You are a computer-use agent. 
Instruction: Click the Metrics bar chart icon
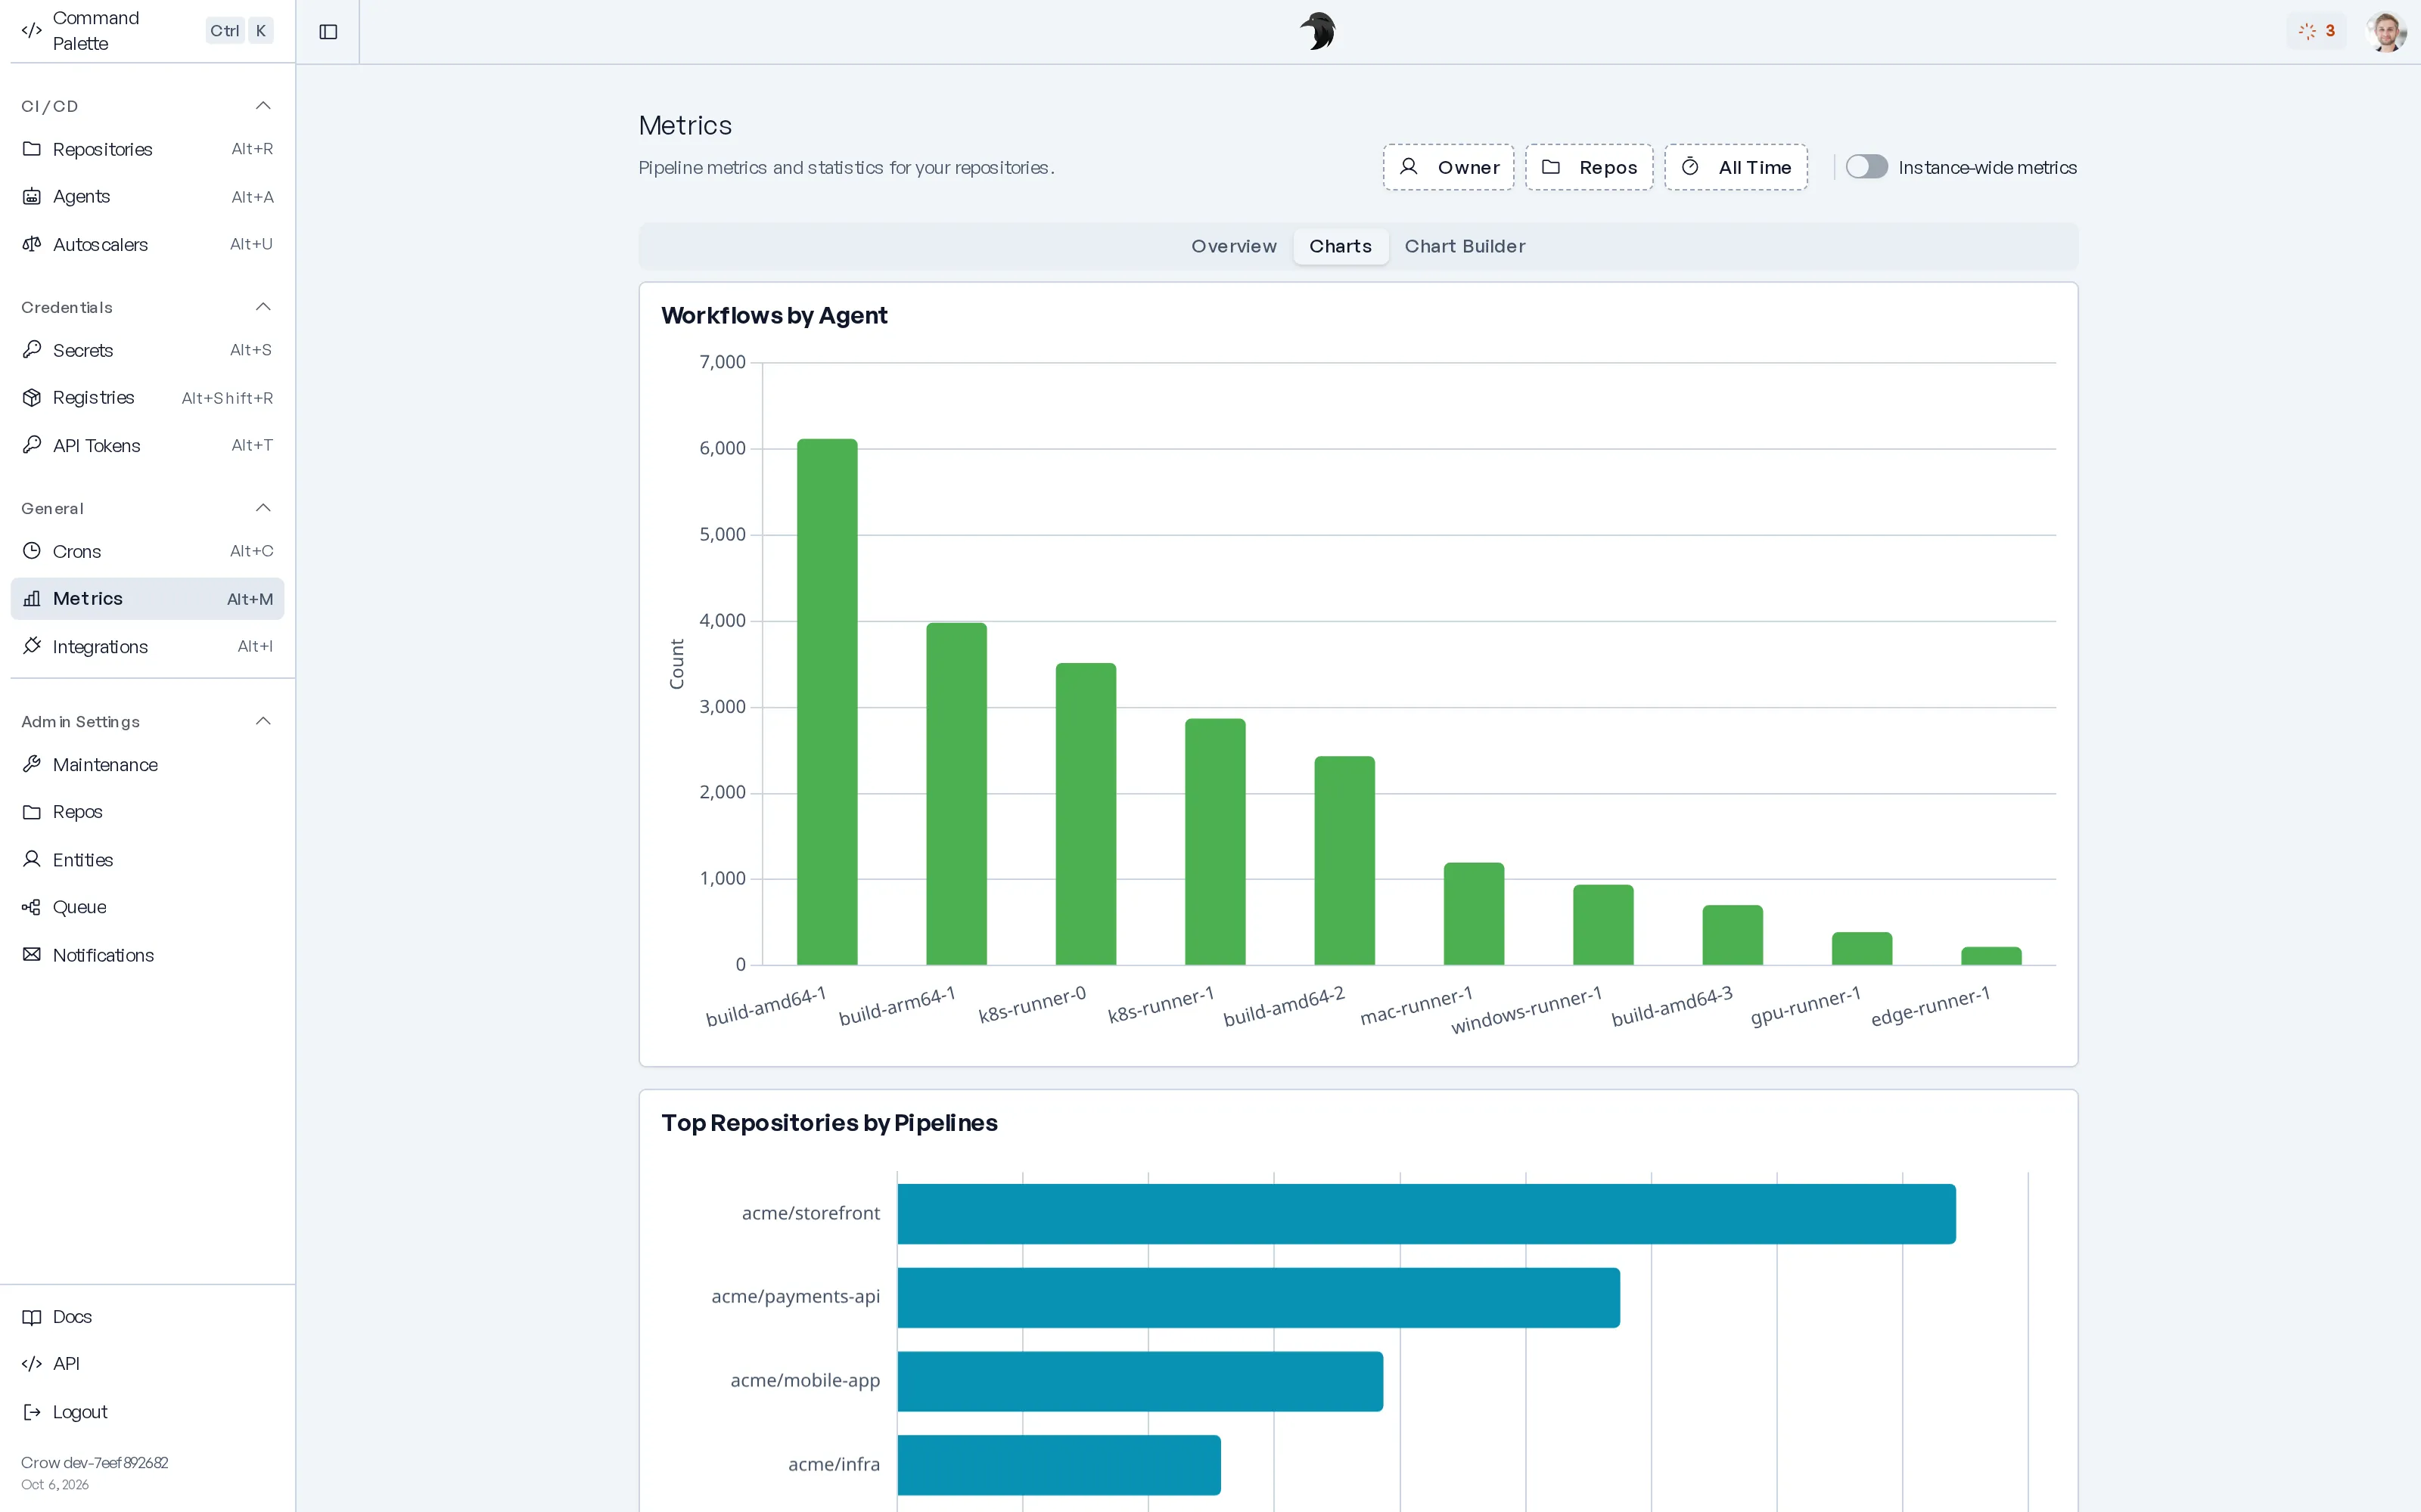32,599
